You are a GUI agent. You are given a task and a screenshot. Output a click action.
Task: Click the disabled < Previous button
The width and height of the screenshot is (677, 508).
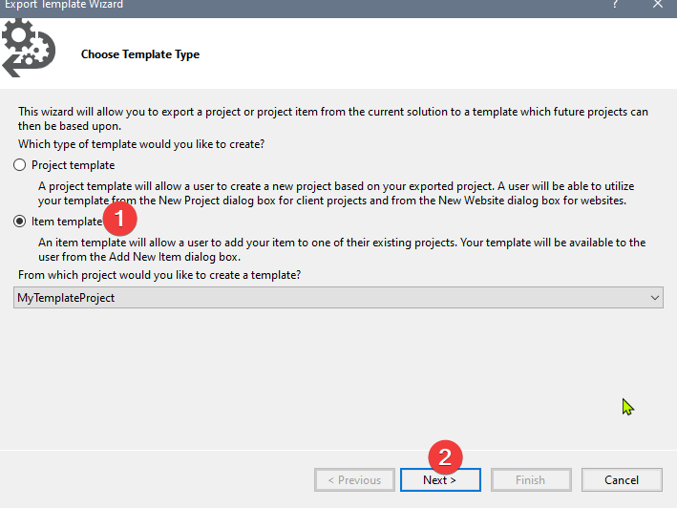[x=354, y=480]
